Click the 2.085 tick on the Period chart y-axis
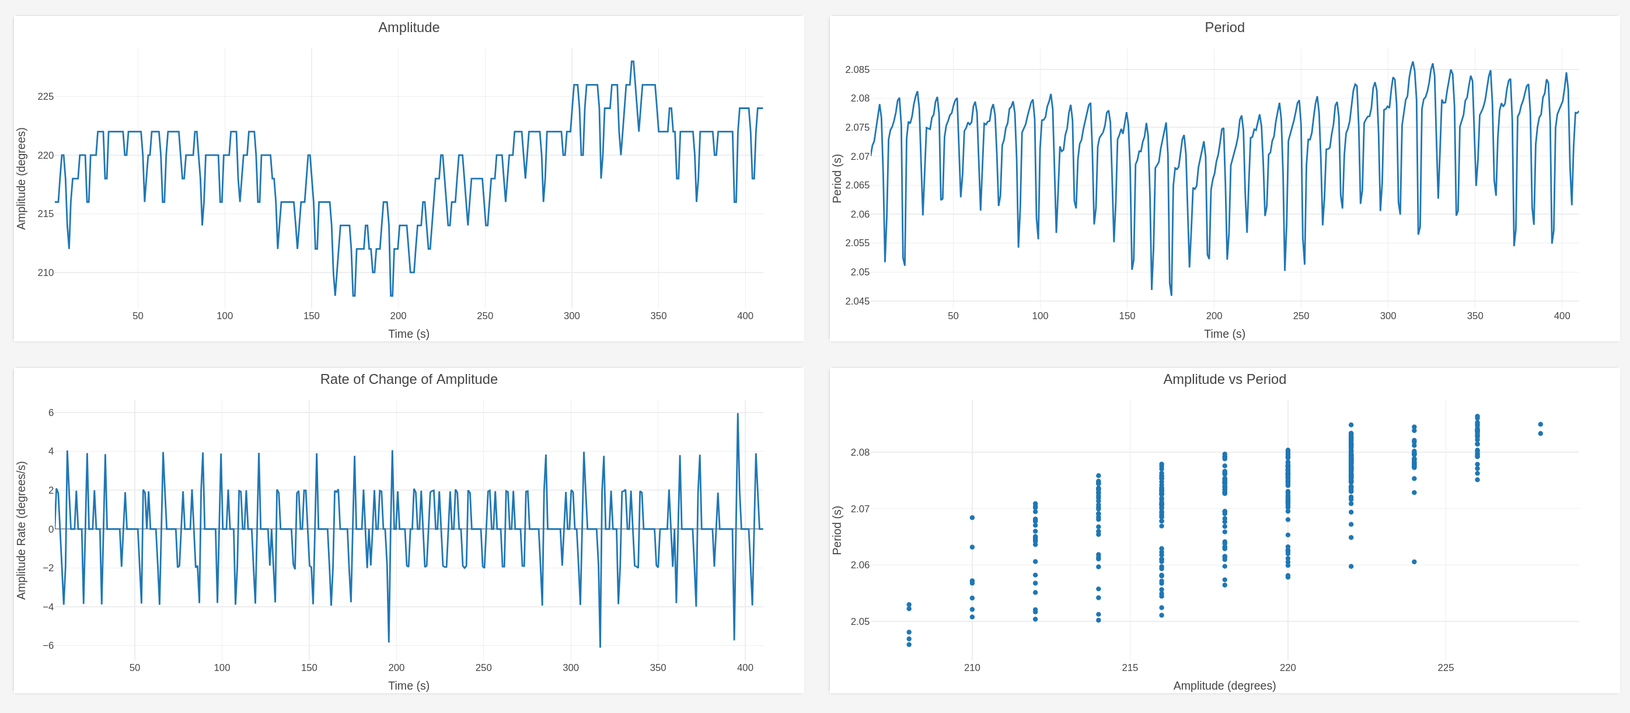1630x713 pixels. 857,69
